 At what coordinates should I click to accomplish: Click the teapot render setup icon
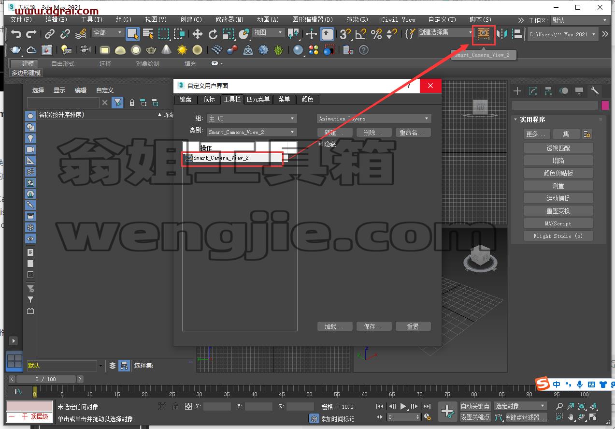pyautogui.click(x=16, y=50)
